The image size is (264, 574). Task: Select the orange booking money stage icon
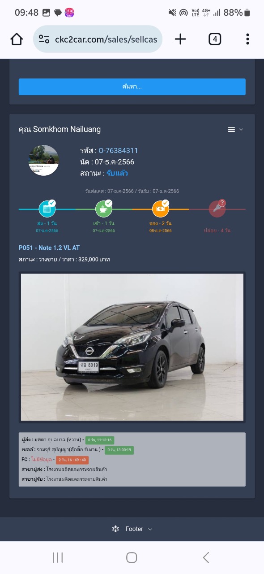[x=161, y=209]
